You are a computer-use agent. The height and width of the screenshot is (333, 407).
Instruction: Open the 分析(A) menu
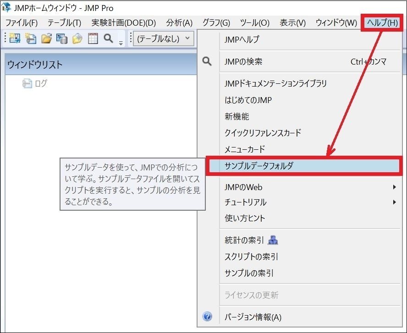click(179, 22)
